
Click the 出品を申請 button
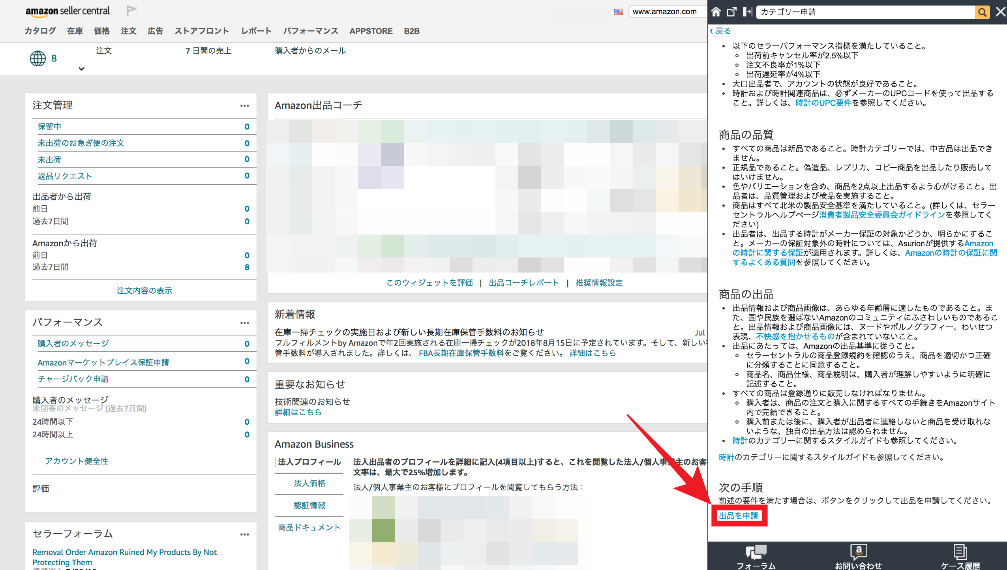739,516
